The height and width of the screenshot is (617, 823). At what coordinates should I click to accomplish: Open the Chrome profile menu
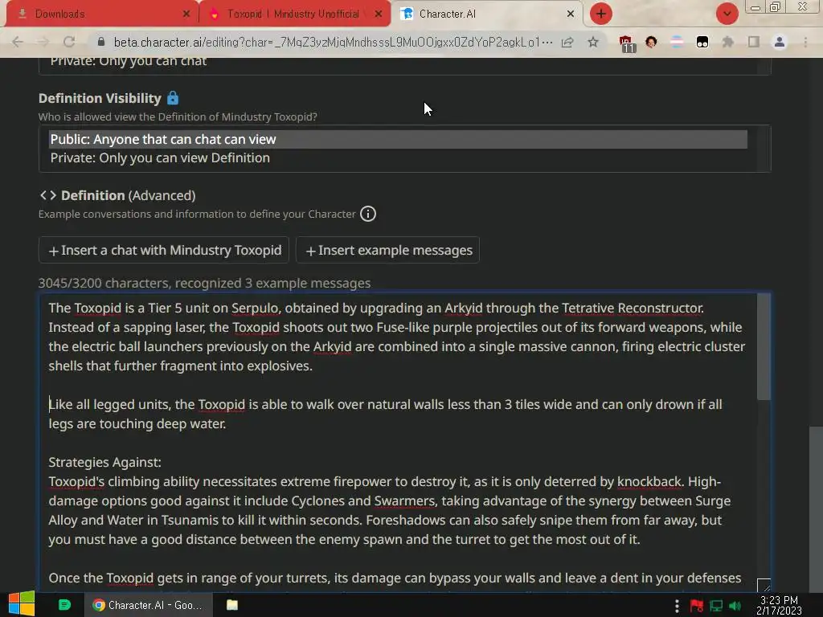coord(780,42)
